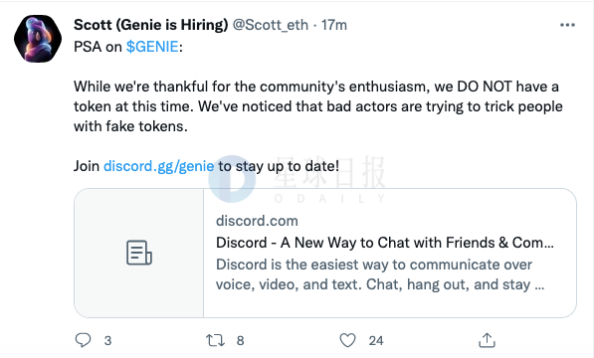Screen dimensions: 594x358
Task: Retweet the post using the retweet icon
Action: click(215, 340)
